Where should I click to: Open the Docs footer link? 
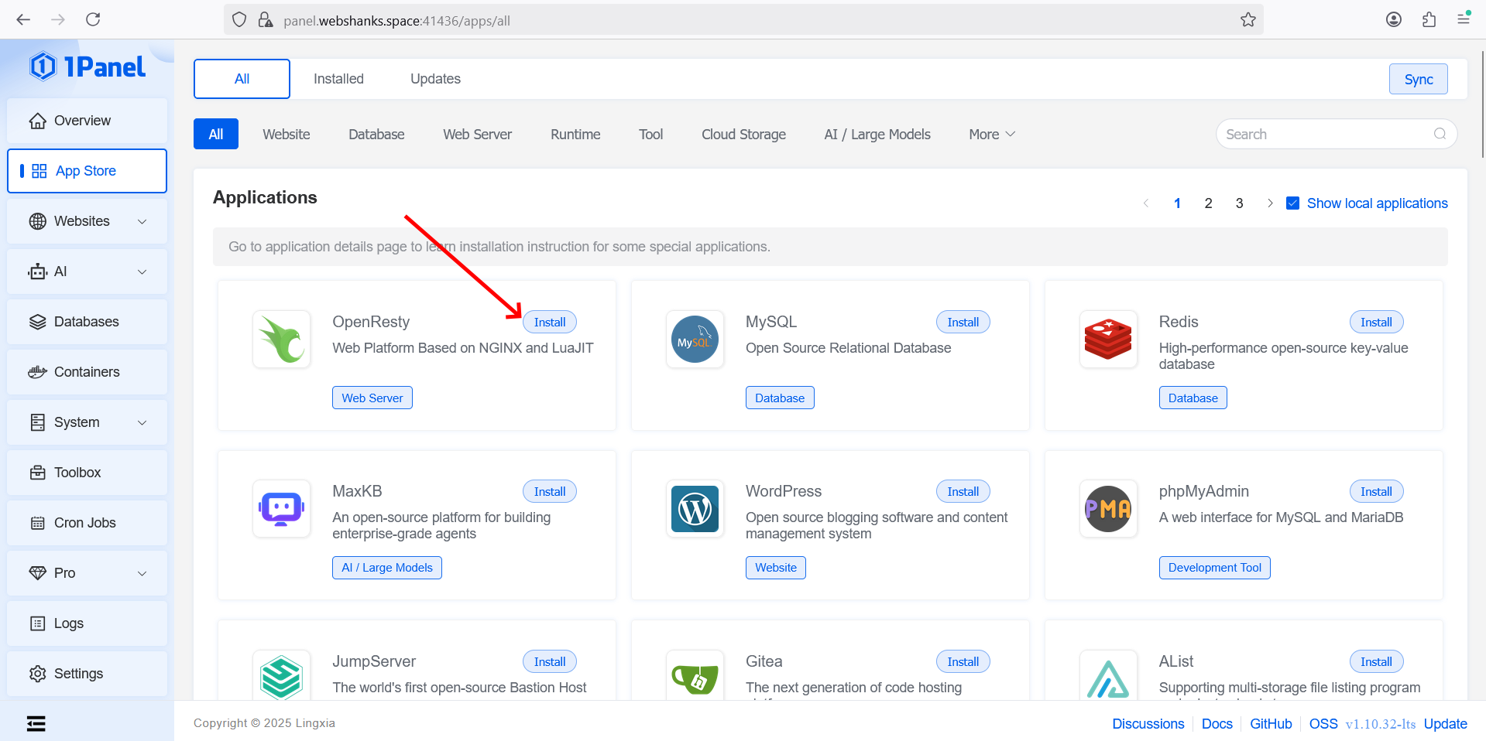[x=1217, y=724]
